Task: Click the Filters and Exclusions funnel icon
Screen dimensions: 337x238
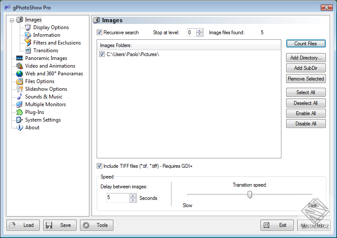Action: (x=28, y=43)
